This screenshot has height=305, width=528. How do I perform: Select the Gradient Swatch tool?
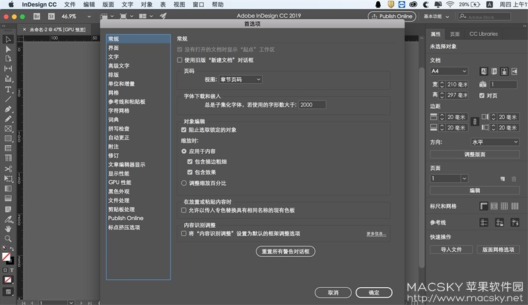pos(8,189)
